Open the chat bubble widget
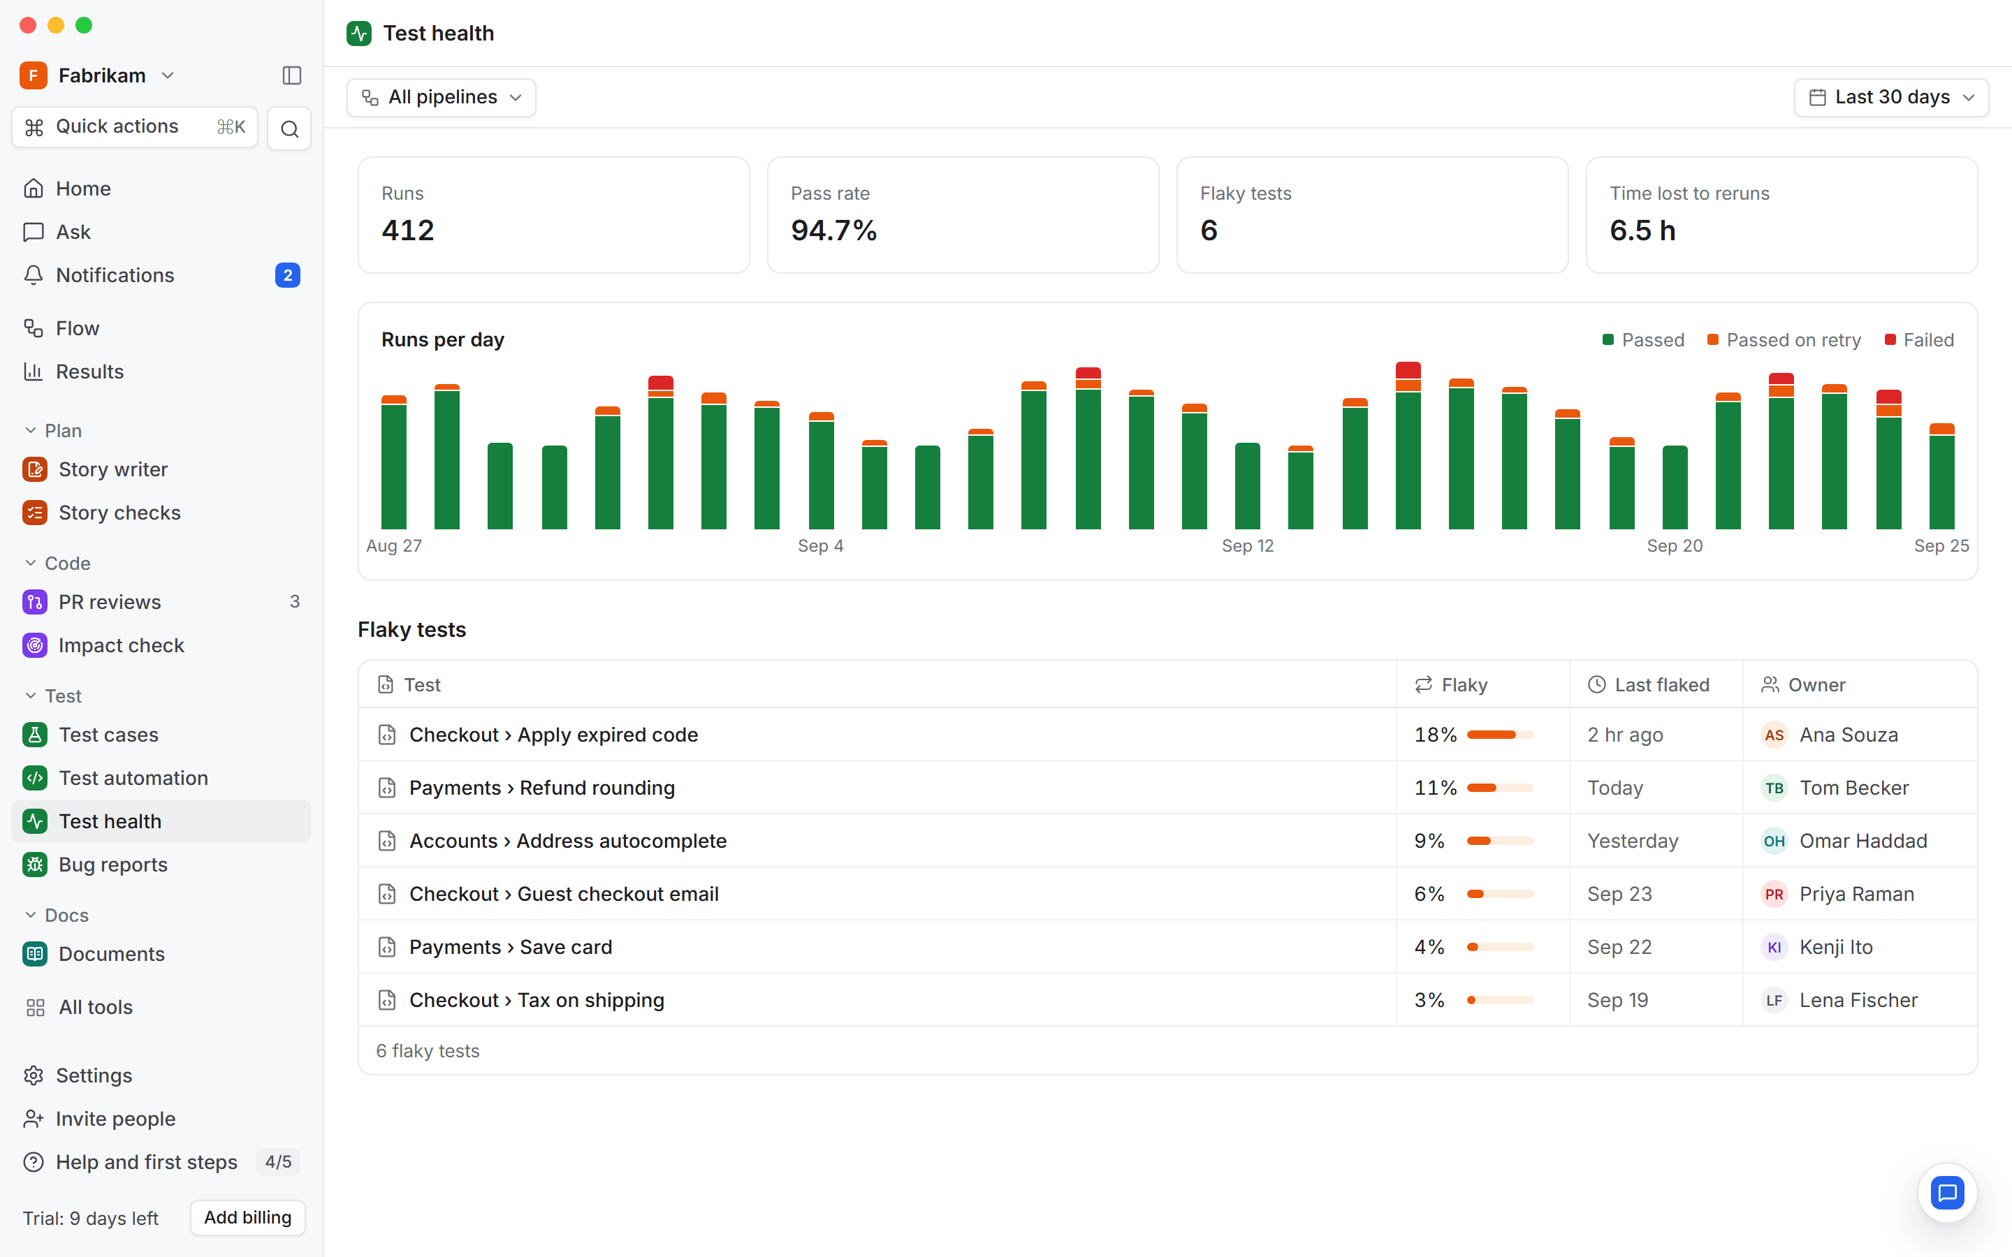Screen dimensions: 2012x1257 tap(1946, 1193)
